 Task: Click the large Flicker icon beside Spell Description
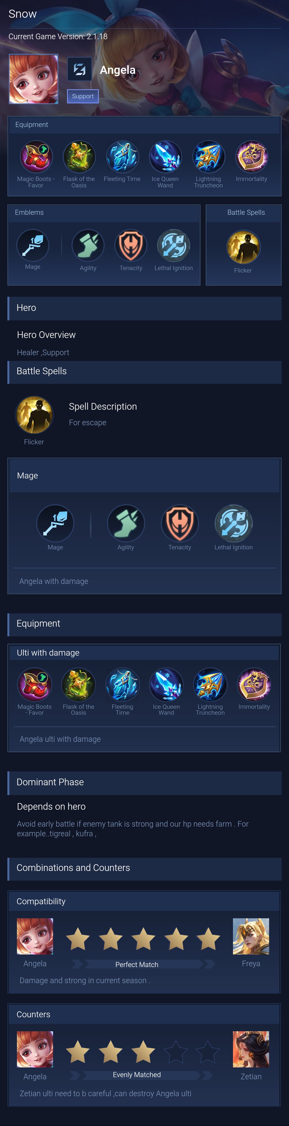[x=34, y=415]
